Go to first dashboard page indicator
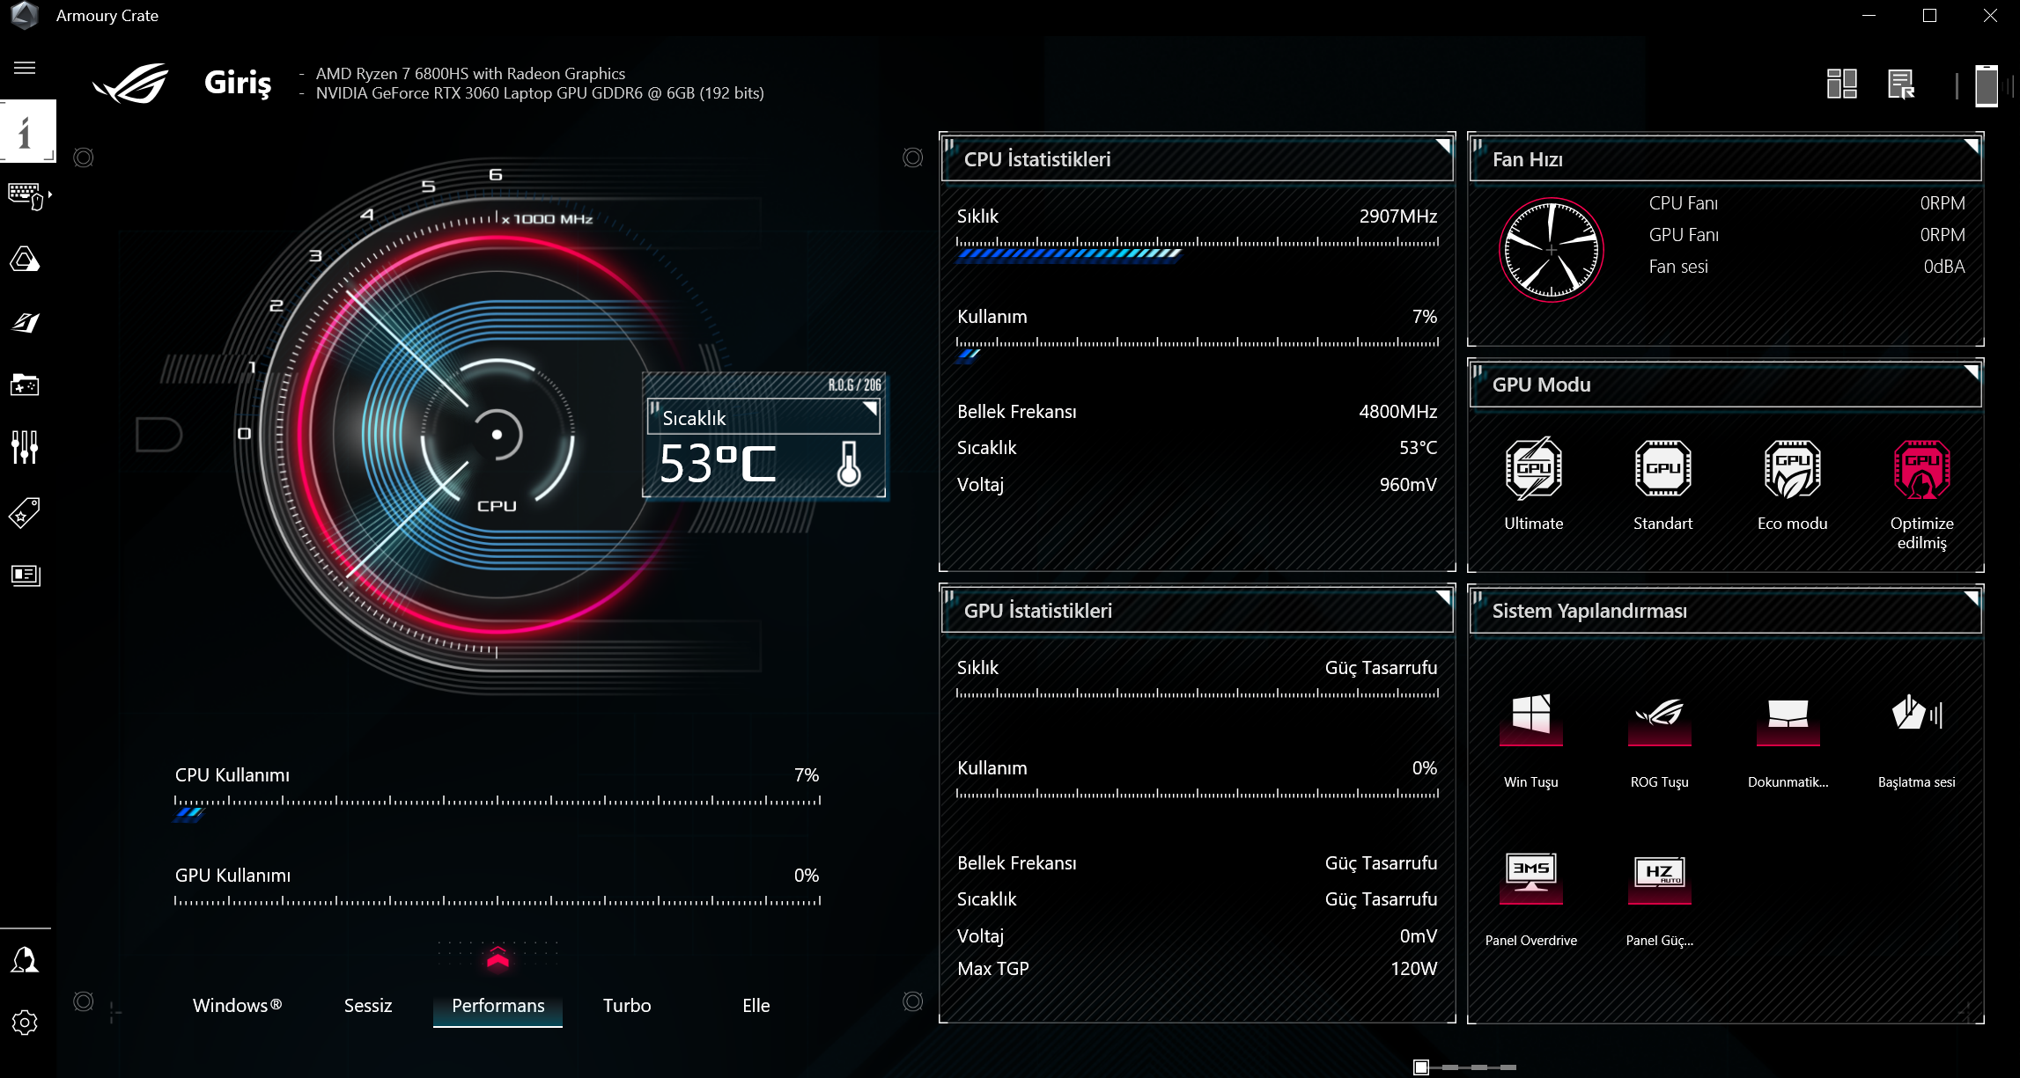 pos(1420,1067)
